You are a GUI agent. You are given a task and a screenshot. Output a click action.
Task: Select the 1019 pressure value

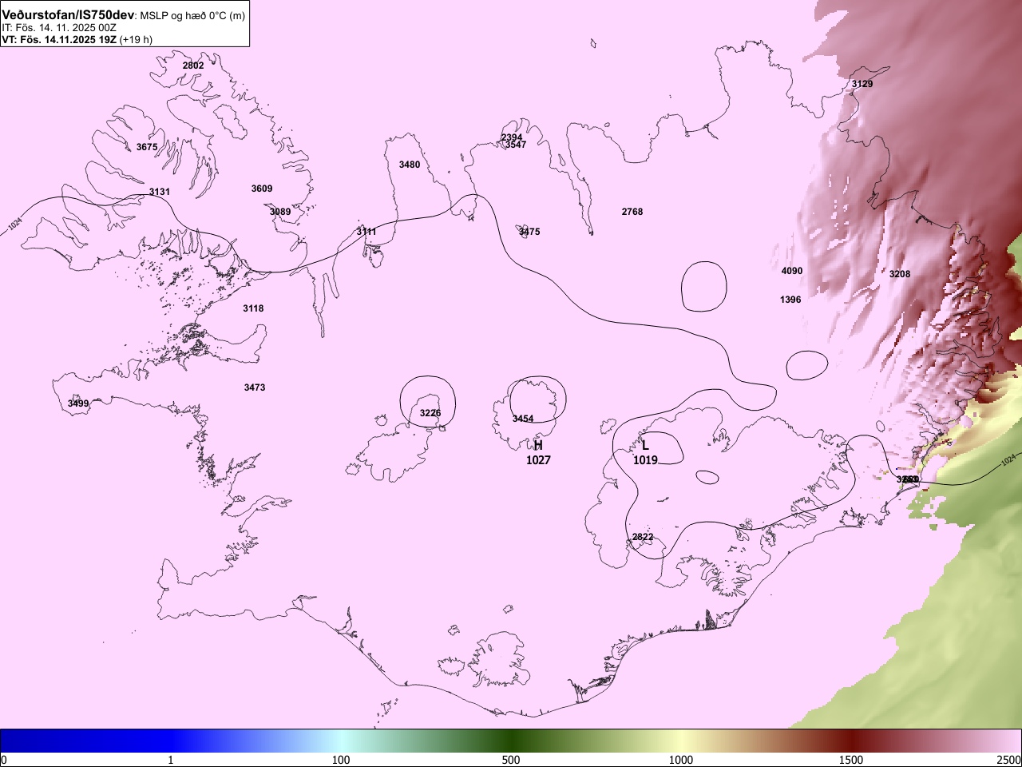pos(645,460)
